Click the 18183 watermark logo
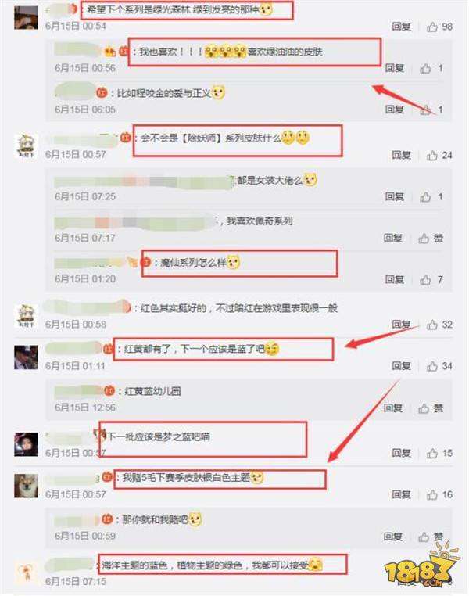469x596 pixels. [420, 565]
